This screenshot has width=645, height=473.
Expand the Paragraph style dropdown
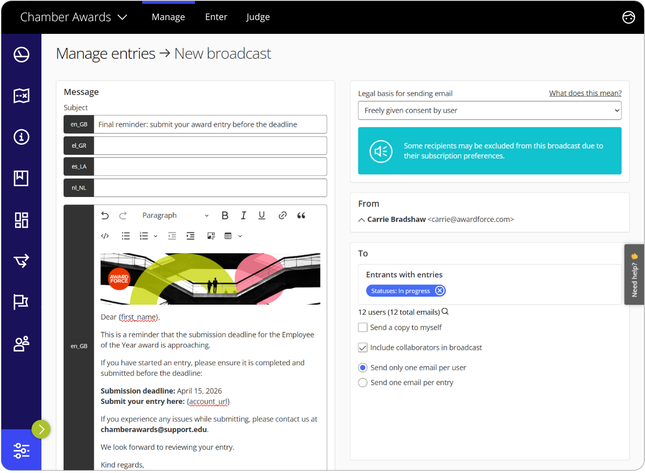click(x=175, y=215)
